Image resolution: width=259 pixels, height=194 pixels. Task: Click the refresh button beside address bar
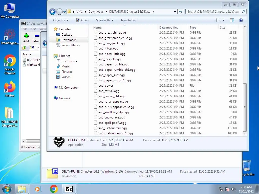pyautogui.click(x=181, y=12)
